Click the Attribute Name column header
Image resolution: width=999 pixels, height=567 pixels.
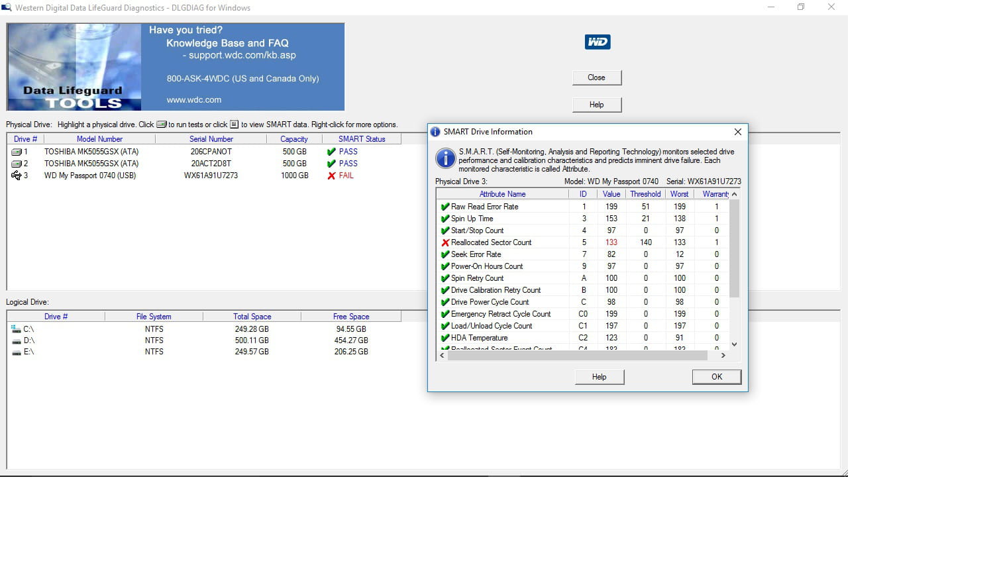[x=503, y=194]
